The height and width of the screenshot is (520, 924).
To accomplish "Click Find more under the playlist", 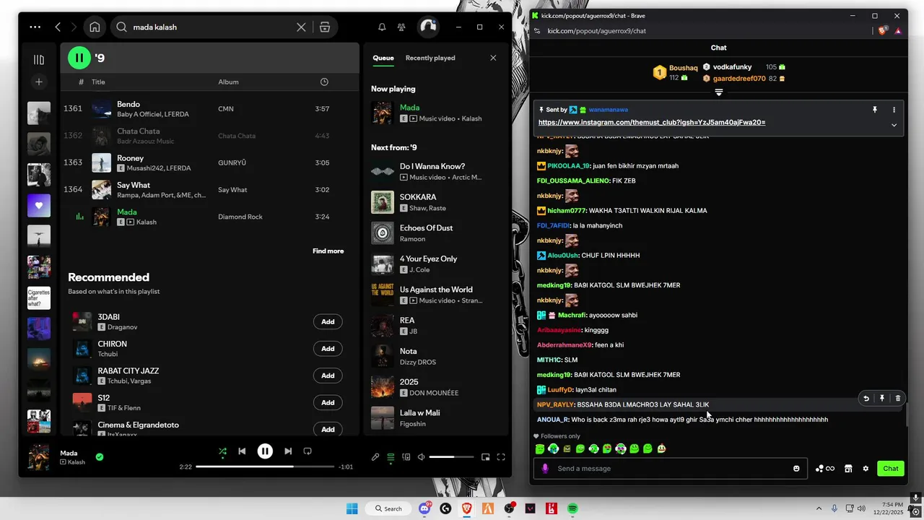I will [x=328, y=251].
